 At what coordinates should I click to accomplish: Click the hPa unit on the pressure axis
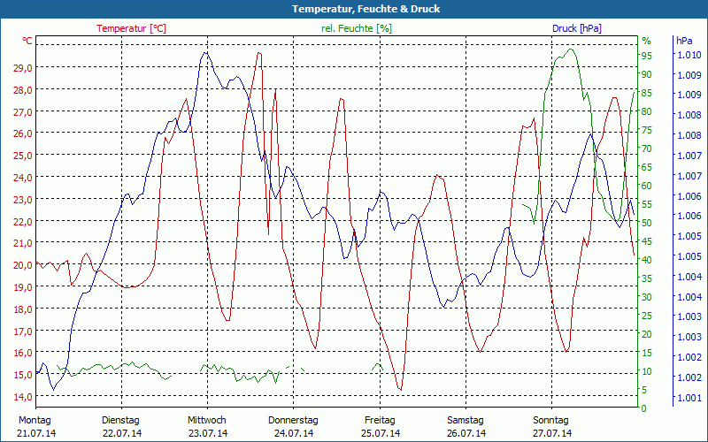(x=684, y=41)
